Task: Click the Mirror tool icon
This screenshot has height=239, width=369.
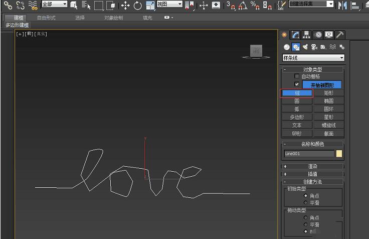Action: [x=342, y=5]
